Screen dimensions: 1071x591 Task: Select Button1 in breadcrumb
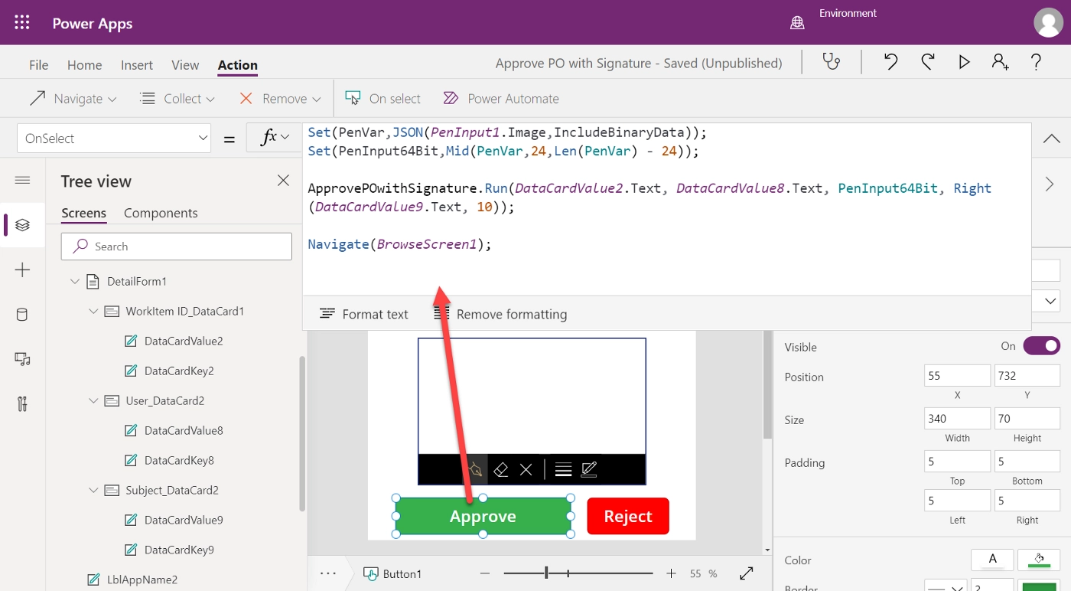(392, 573)
